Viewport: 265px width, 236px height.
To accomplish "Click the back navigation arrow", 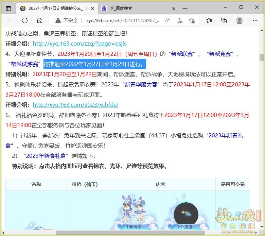I will coord(10,20).
